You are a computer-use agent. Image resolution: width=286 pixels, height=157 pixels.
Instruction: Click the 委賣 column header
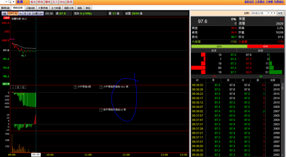pos(260,51)
